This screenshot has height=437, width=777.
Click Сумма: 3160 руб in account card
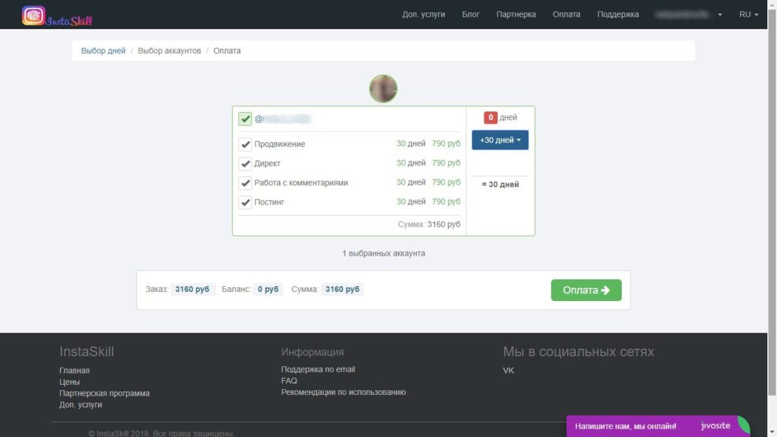pos(429,224)
